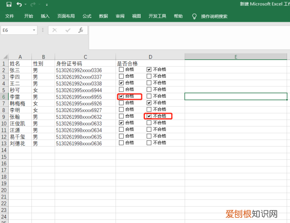Click the Select All corner triangle
Screen dimensions: 290x223
coord(4,57)
